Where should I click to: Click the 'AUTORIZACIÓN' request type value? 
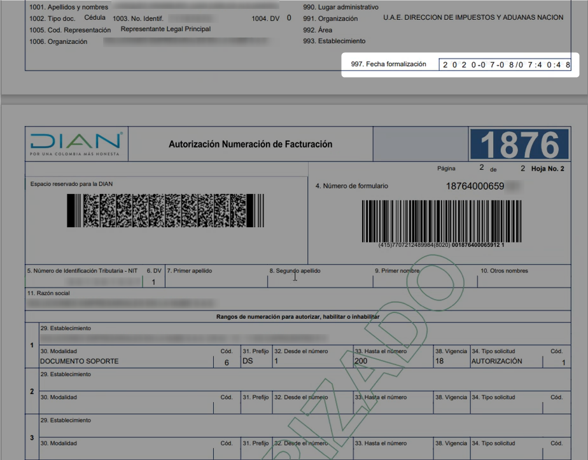tap(496, 361)
